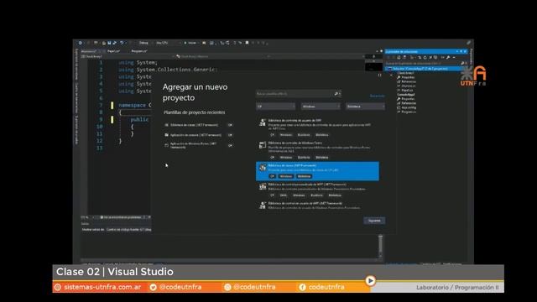Click the using System.Collections.Generic line
Viewport: 537px width, 302px height.
pos(168,70)
